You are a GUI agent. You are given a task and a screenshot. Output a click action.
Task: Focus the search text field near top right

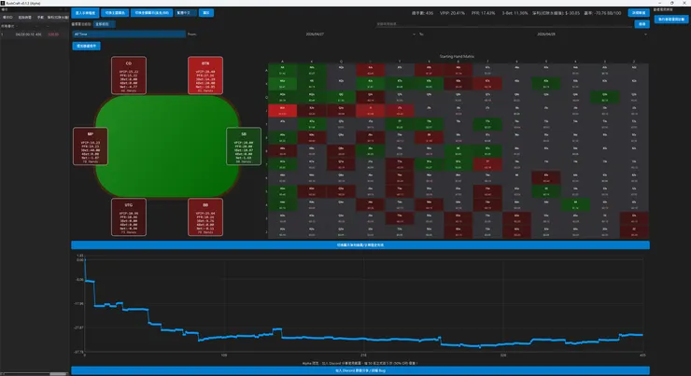pyautogui.click(x=503, y=24)
